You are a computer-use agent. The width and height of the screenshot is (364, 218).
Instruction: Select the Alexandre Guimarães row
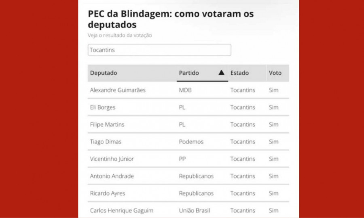tap(188, 90)
